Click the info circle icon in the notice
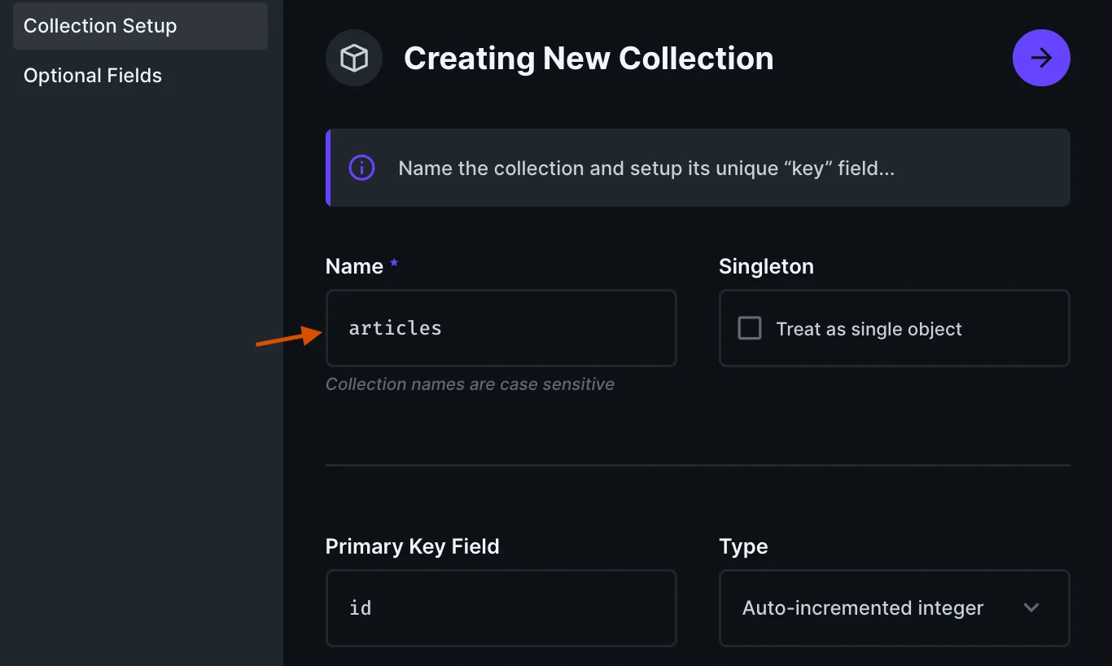This screenshot has height=666, width=1112. pyautogui.click(x=361, y=168)
